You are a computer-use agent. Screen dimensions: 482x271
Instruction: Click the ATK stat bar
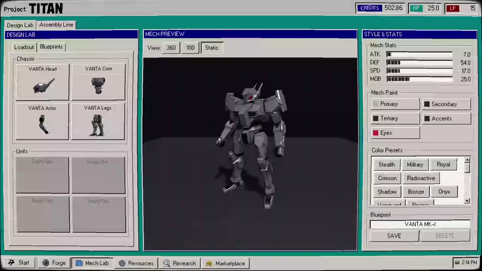420,54
